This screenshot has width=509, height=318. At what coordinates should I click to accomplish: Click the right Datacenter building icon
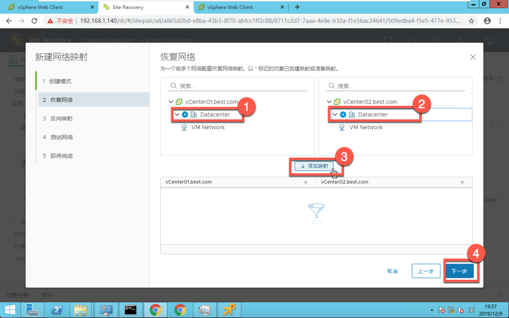pos(352,115)
